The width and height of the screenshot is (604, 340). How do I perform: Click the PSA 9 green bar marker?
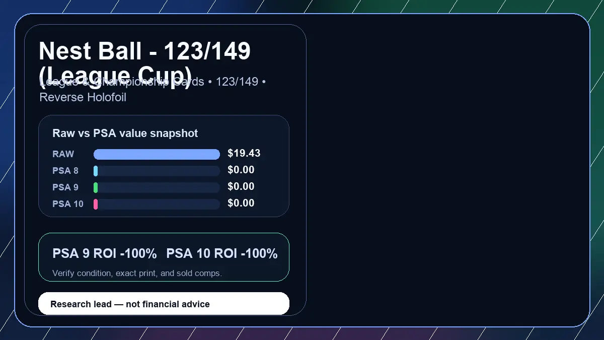click(96, 187)
